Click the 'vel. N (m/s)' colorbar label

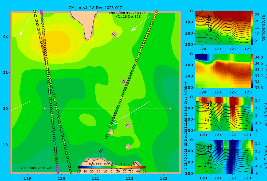click(265, 114)
